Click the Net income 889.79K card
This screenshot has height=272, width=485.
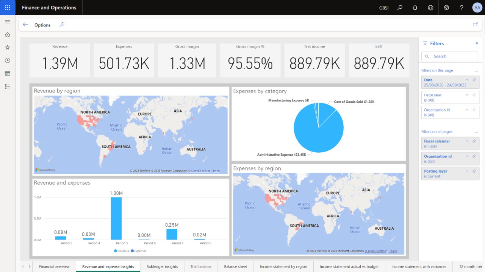(x=314, y=60)
